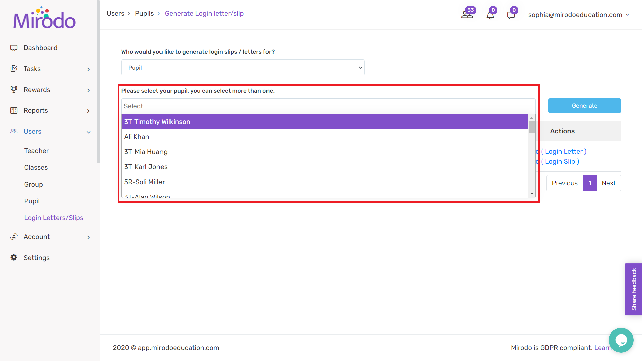Click the pupil Select search field
Image resolution: width=642 pixels, height=361 pixels.
(x=328, y=106)
